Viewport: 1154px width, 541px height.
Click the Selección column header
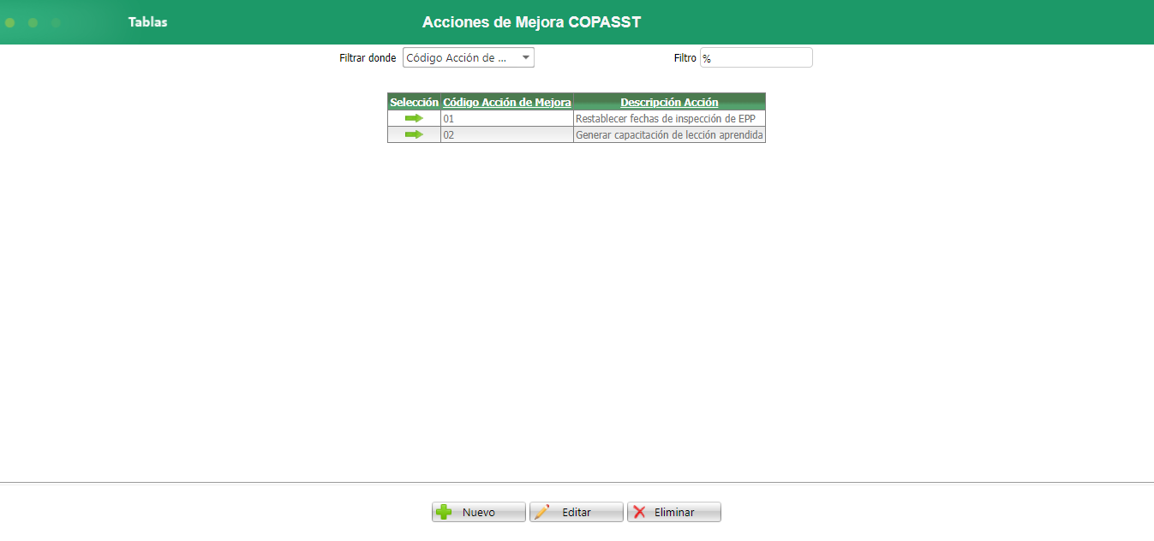click(414, 102)
